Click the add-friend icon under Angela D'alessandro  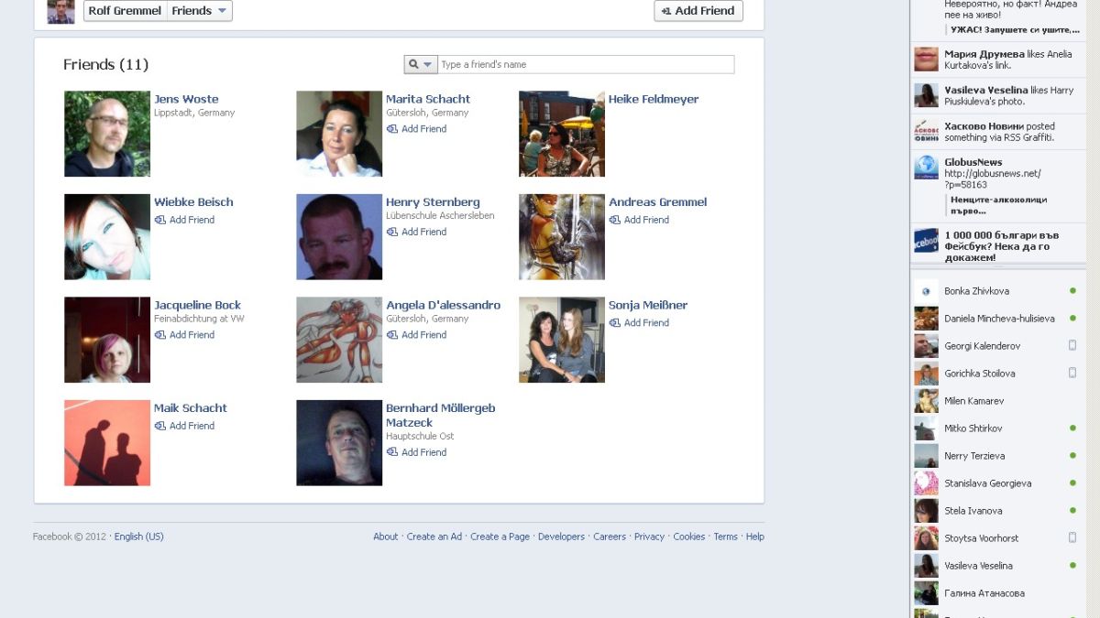tap(392, 335)
